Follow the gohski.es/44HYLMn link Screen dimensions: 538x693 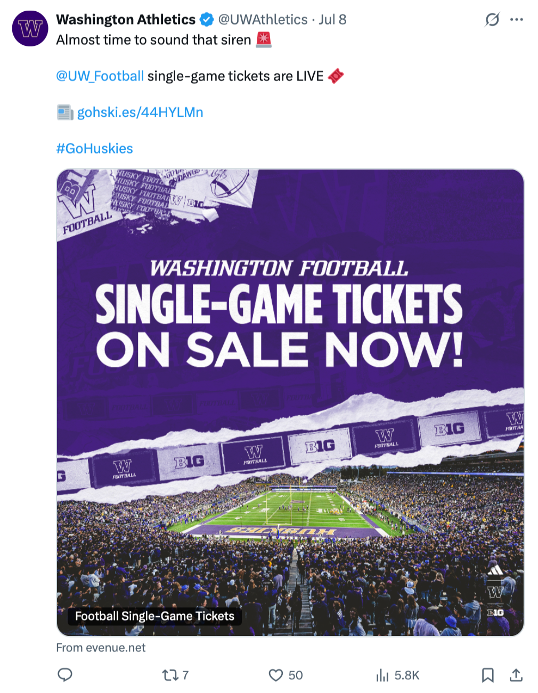tap(140, 112)
